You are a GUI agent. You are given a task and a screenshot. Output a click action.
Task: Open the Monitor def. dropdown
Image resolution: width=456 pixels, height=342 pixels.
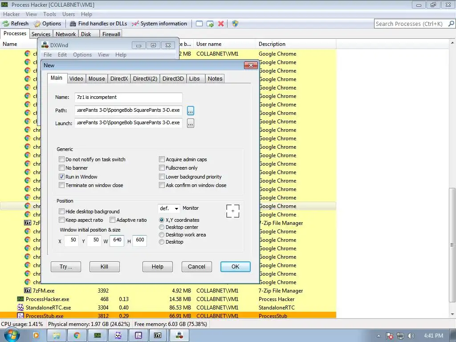coord(169,208)
